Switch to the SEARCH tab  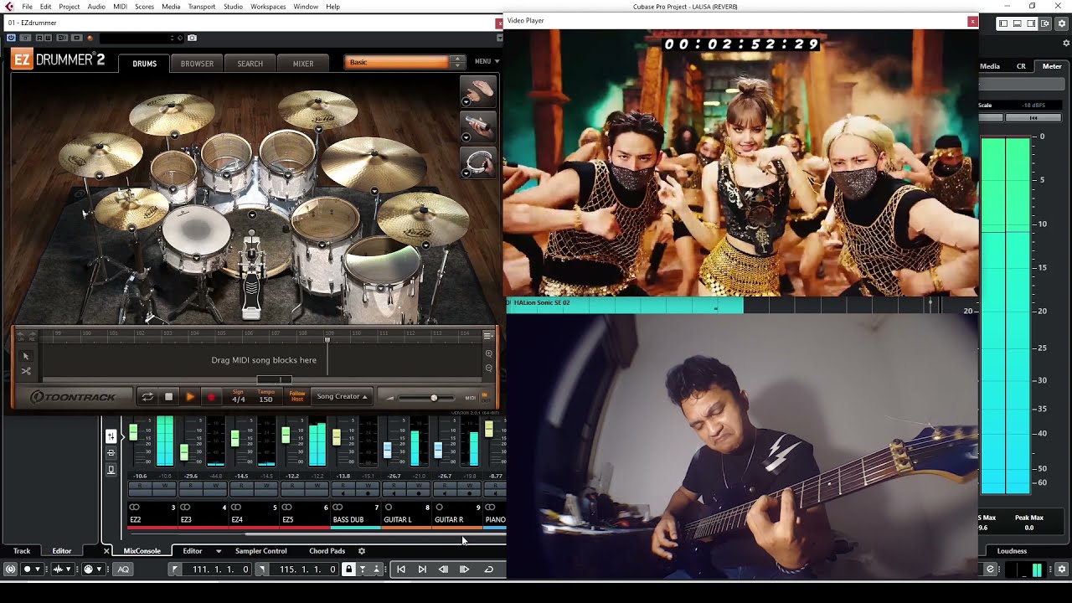250,64
